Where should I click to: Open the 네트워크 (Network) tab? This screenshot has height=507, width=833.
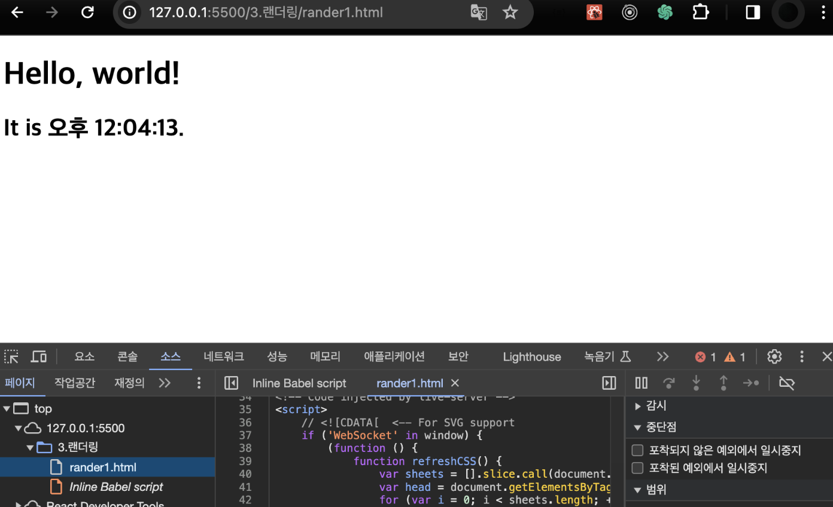pos(224,357)
